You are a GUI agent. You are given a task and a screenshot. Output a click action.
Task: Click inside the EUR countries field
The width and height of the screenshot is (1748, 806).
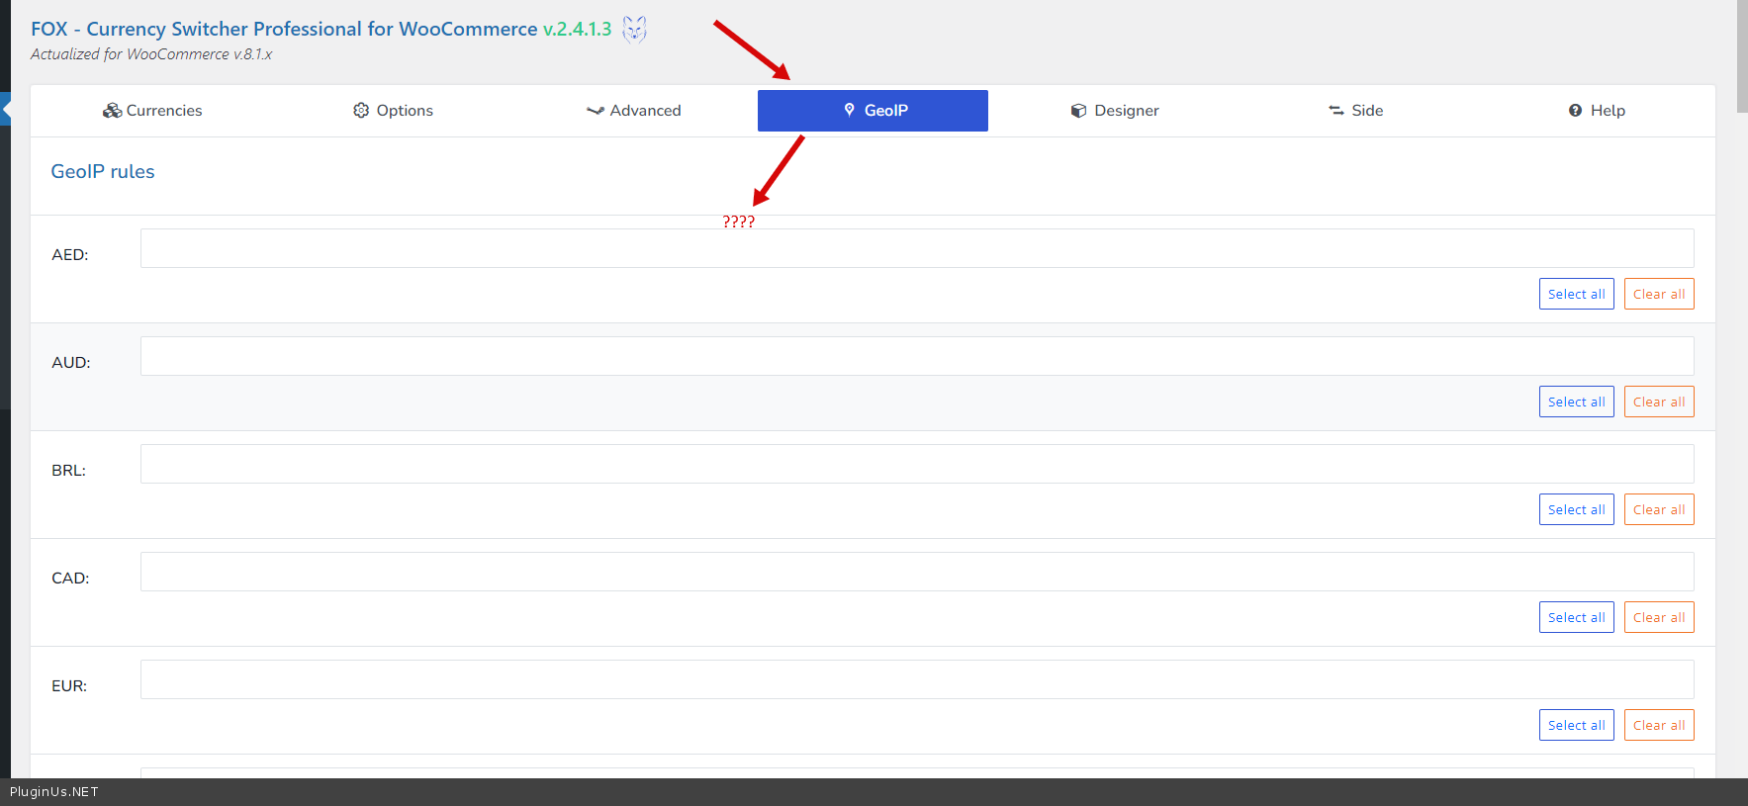916,679
